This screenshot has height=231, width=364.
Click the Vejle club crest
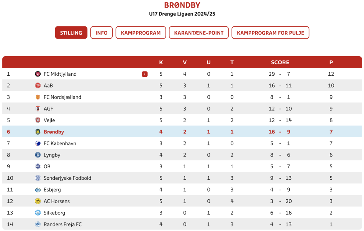coord(38,120)
